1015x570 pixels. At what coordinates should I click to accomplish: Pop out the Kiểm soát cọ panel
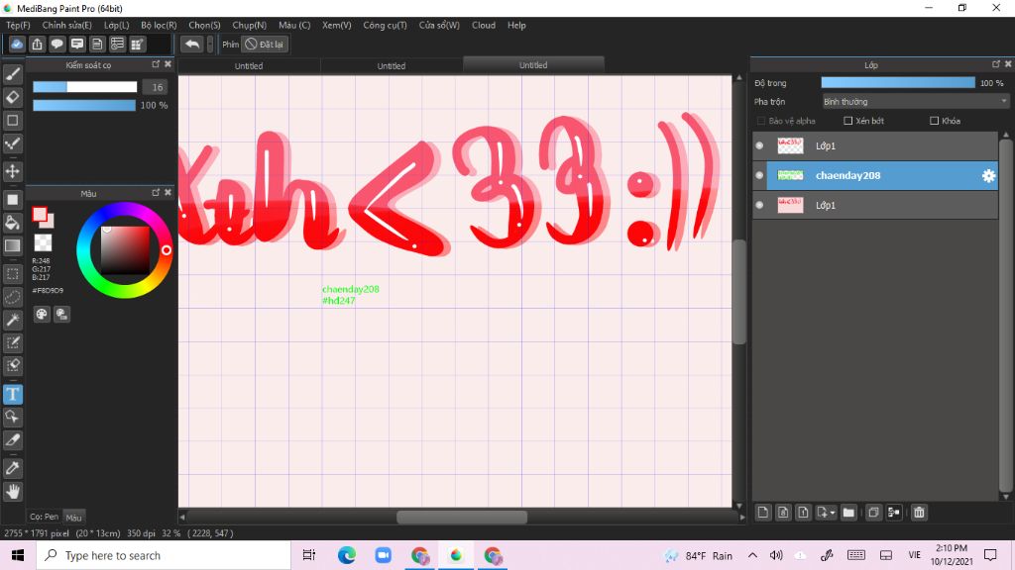156,64
